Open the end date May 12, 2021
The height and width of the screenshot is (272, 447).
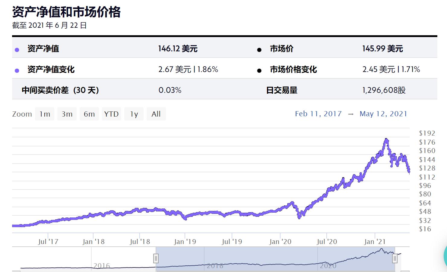(x=383, y=114)
